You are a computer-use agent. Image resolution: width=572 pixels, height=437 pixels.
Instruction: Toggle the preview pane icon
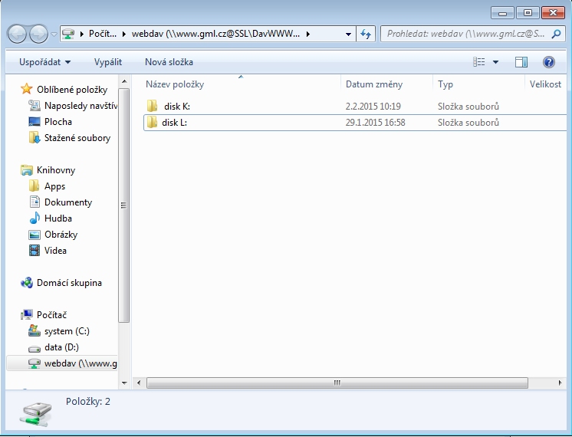(521, 62)
